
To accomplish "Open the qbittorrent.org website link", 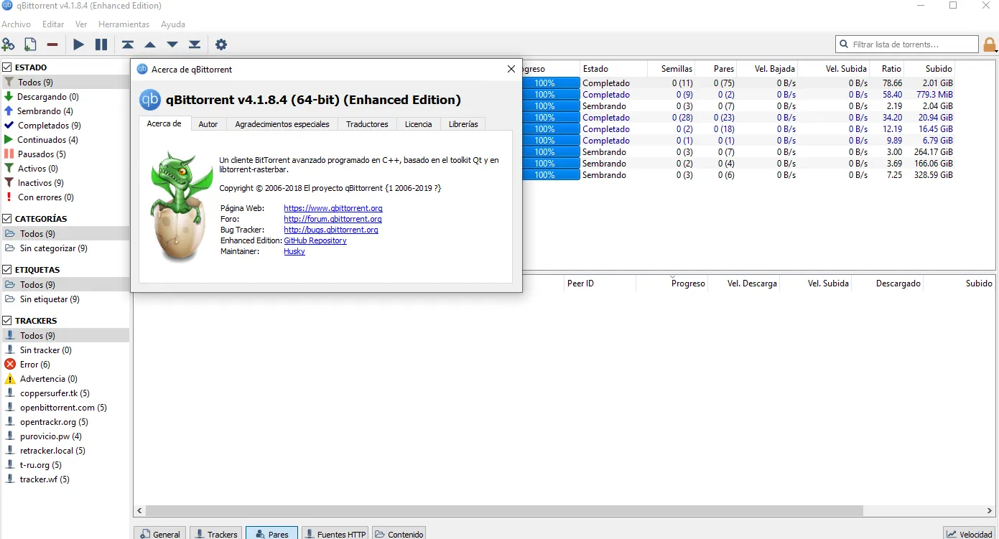I will pos(332,208).
